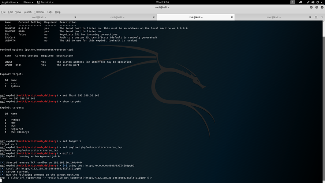Switch to the fourth root@kali tab

click(x=274, y=17)
